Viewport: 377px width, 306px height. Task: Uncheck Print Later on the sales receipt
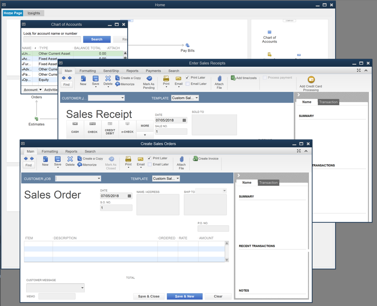(x=187, y=77)
